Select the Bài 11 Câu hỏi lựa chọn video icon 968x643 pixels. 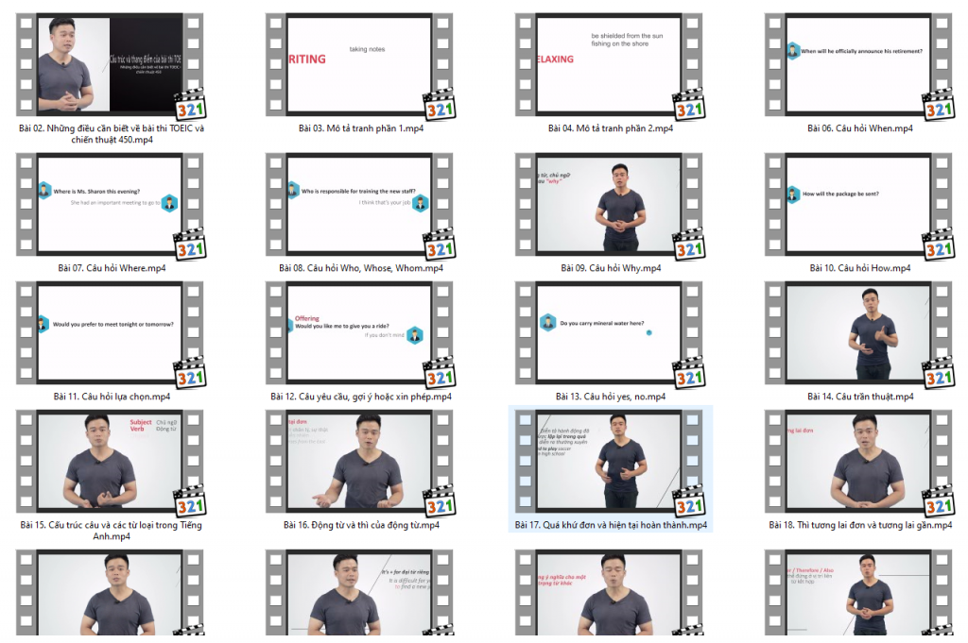(x=110, y=333)
